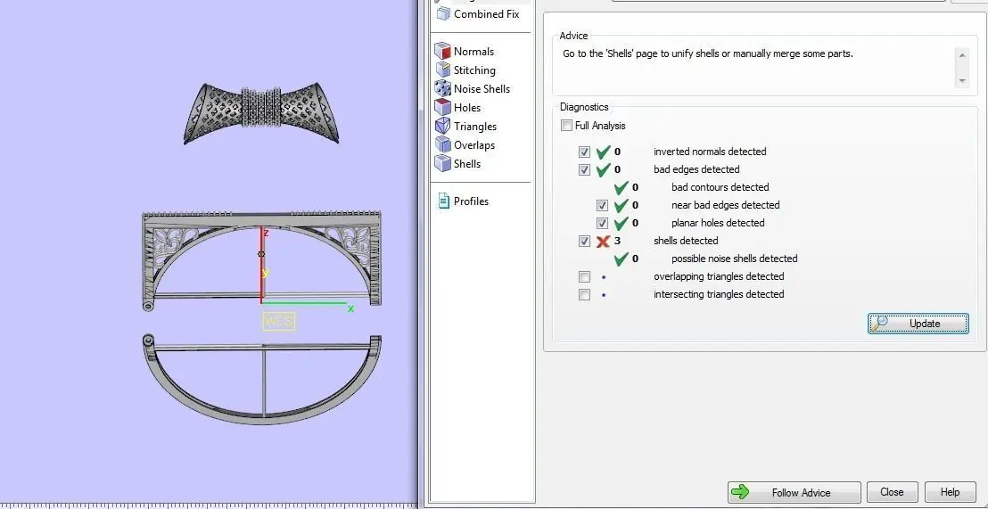Click the green arrow on Follow Advice

[740, 492]
